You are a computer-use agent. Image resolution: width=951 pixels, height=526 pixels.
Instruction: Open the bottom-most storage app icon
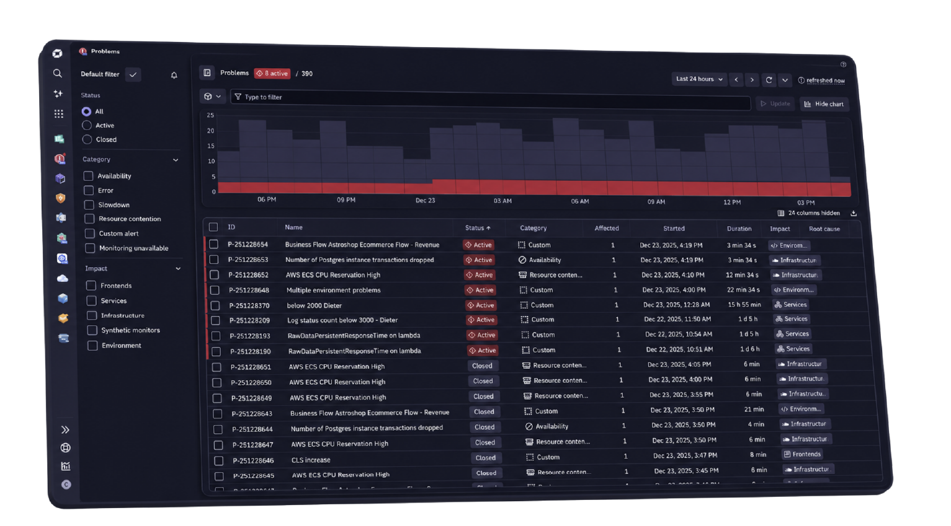click(63, 338)
